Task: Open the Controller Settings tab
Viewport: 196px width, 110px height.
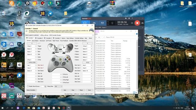Action: 79,38
